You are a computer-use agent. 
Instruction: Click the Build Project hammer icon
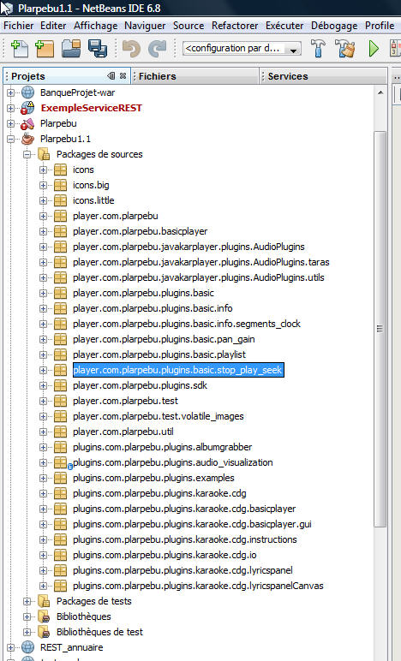(x=318, y=49)
